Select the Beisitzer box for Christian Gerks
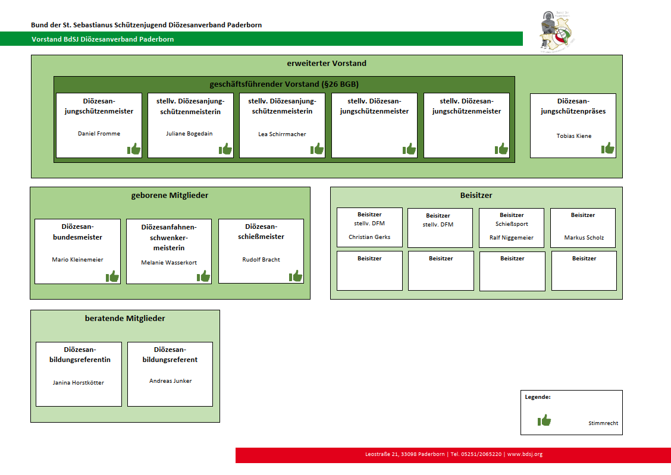This screenshot has width=671, height=475. point(369,227)
